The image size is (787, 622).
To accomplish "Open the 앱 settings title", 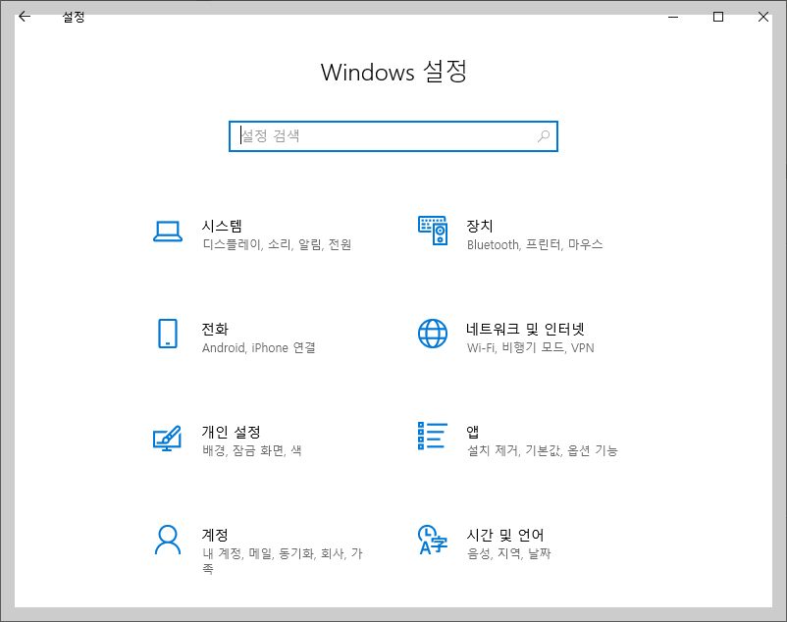I will coord(473,432).
